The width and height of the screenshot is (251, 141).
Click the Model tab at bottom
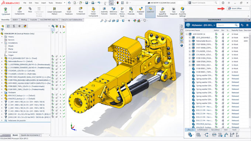[15, 135]
